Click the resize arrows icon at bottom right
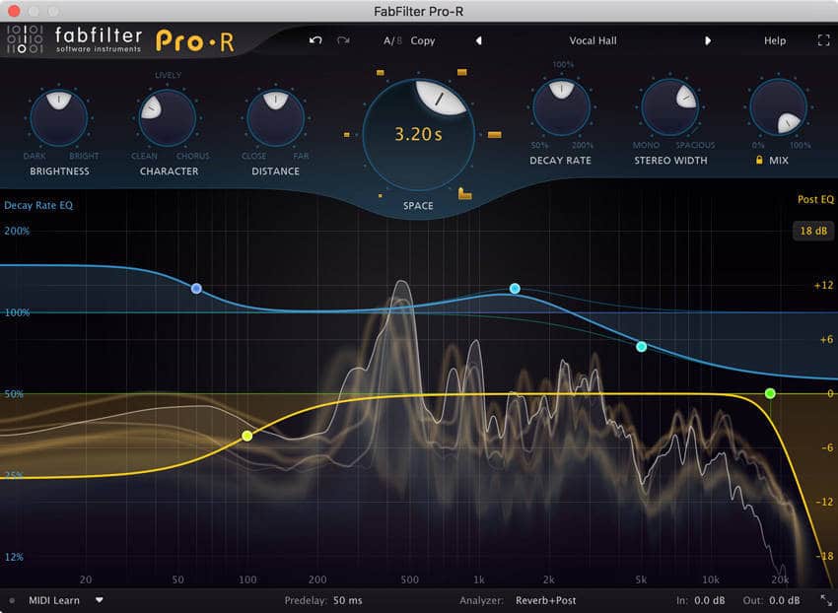Screen dimensions: 838x613 click(x=825, y=600)
